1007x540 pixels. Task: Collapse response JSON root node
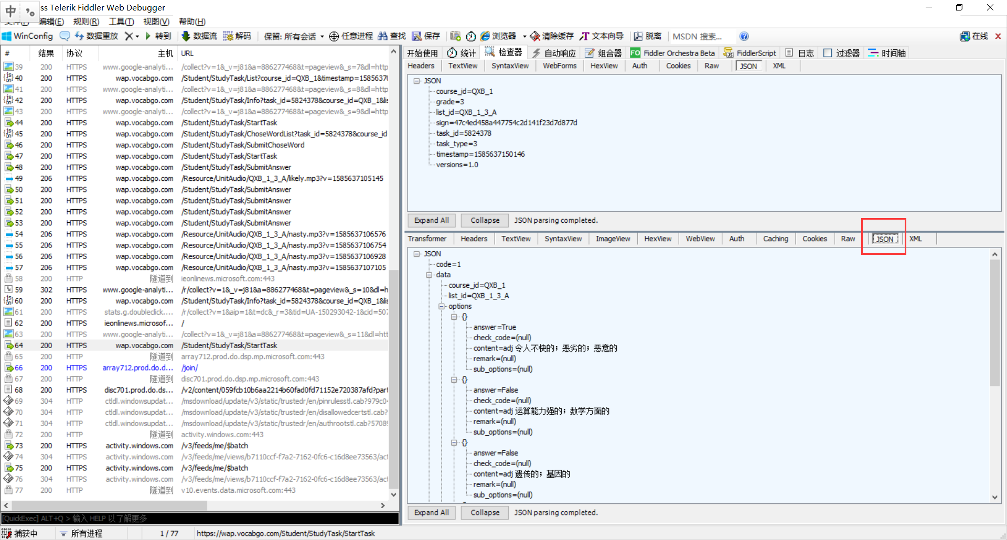[416, 254]
